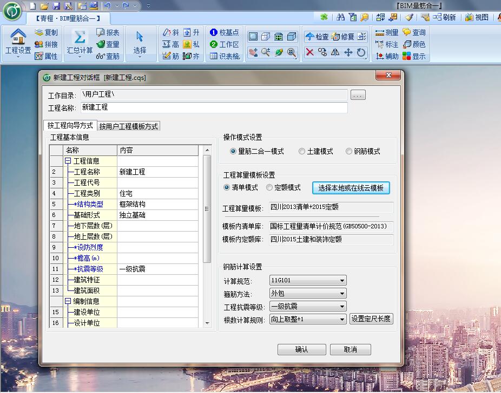Click the 报表 report icon
The image size is (501, 393).
[x=108, y=33]
